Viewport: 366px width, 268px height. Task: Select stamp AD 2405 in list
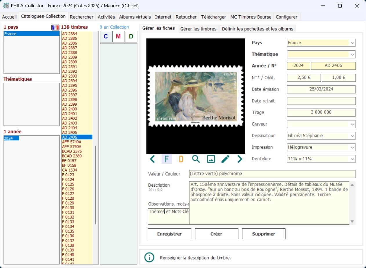click(77, 132)
